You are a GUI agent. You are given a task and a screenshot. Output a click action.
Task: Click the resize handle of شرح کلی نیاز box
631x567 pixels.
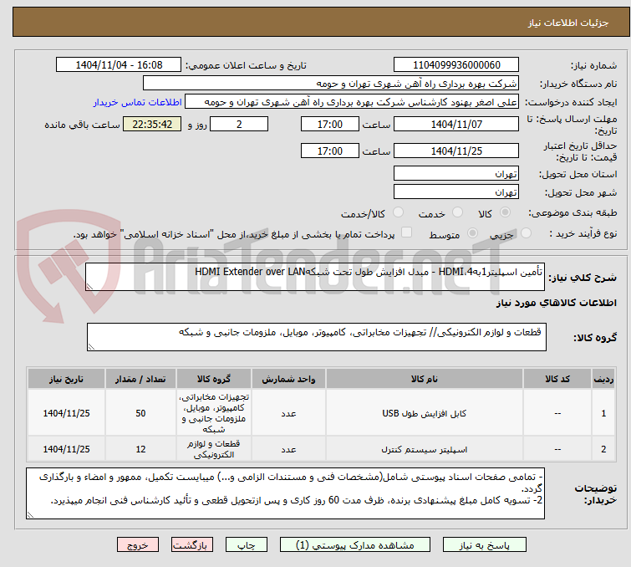89,287
